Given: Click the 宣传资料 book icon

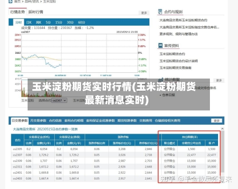Looking at the screenshot, I should point(160,46).
